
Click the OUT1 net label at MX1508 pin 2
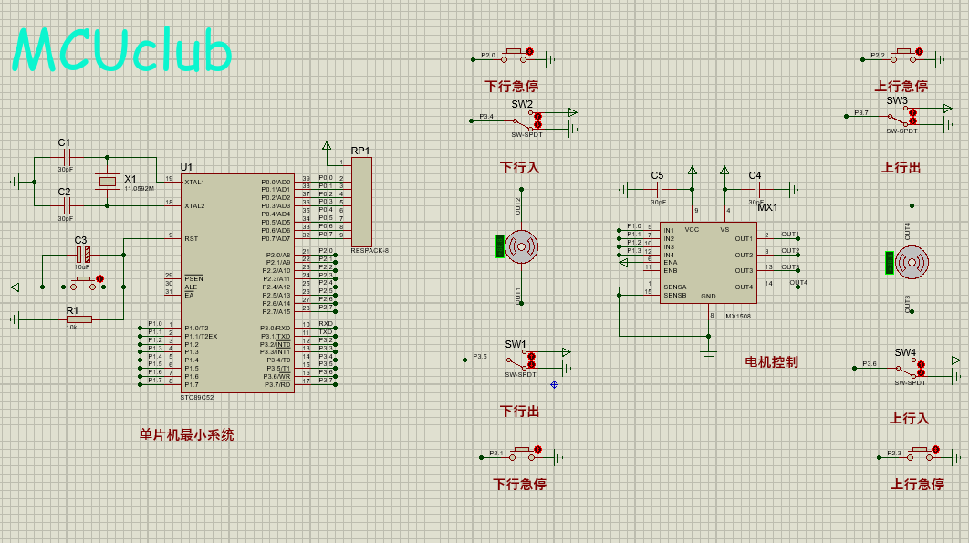pos(790,235)
